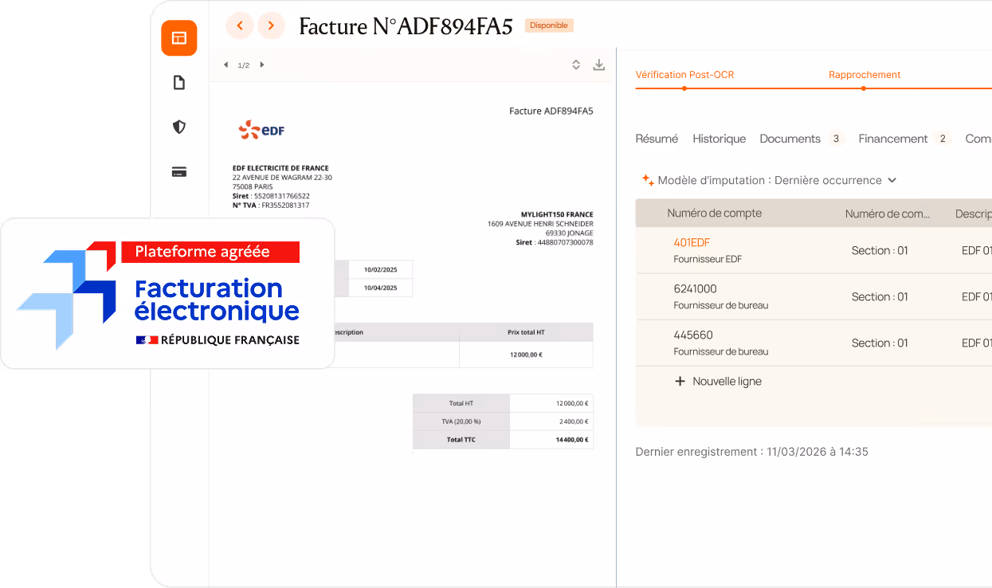
Task: Open the orange dashboard layout icon in sidebar
Action: (179, 38)
